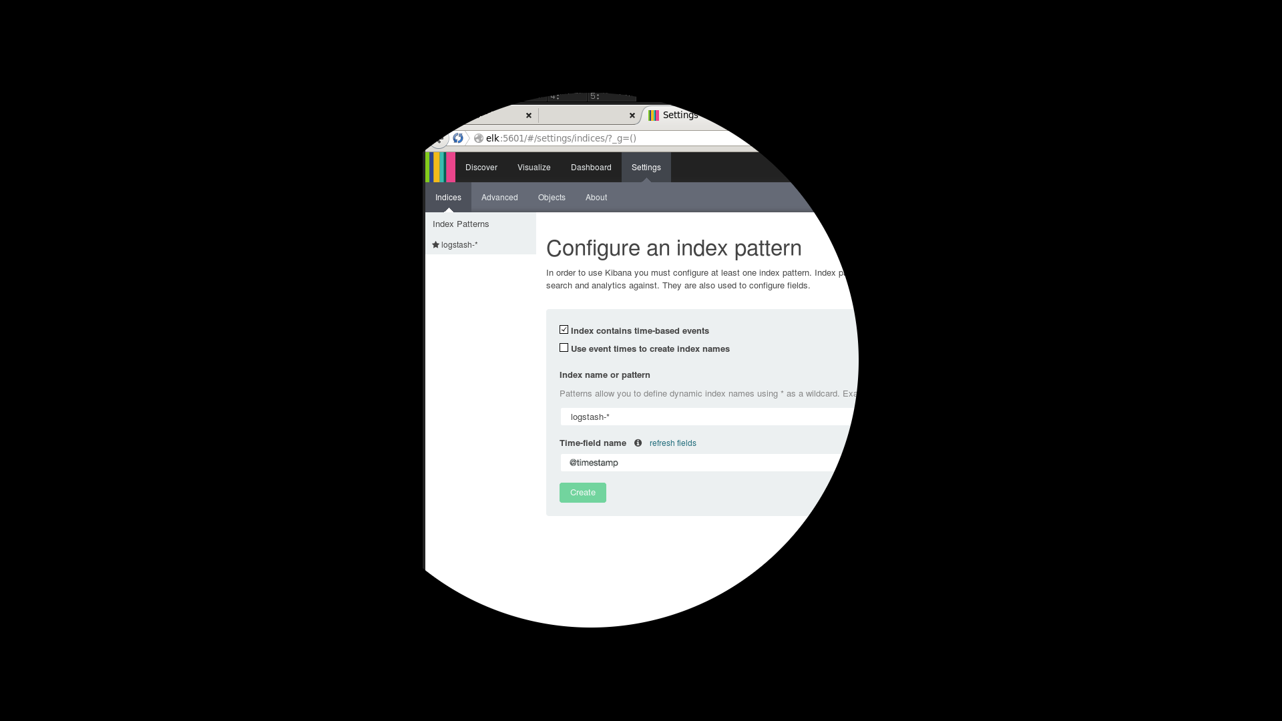
Task: Switch to the Advanced settings tab
Action: pyautogui.click(x=499, y=196)
